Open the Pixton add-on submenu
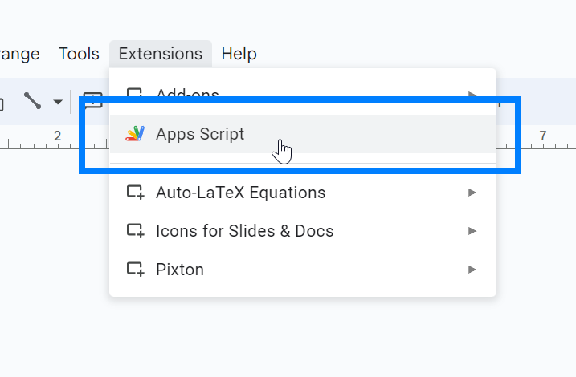This screenshot has width=576, height=377. (303, 270)
